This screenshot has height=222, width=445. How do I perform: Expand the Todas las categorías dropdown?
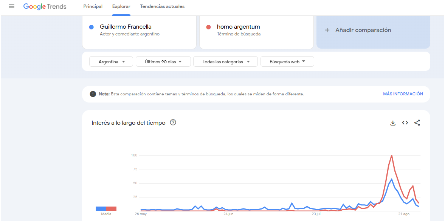[x=225, y=62]
